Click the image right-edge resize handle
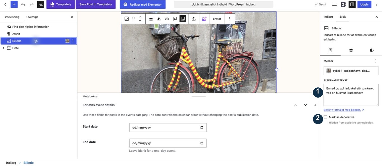382x166 pixels. (277, 70)
